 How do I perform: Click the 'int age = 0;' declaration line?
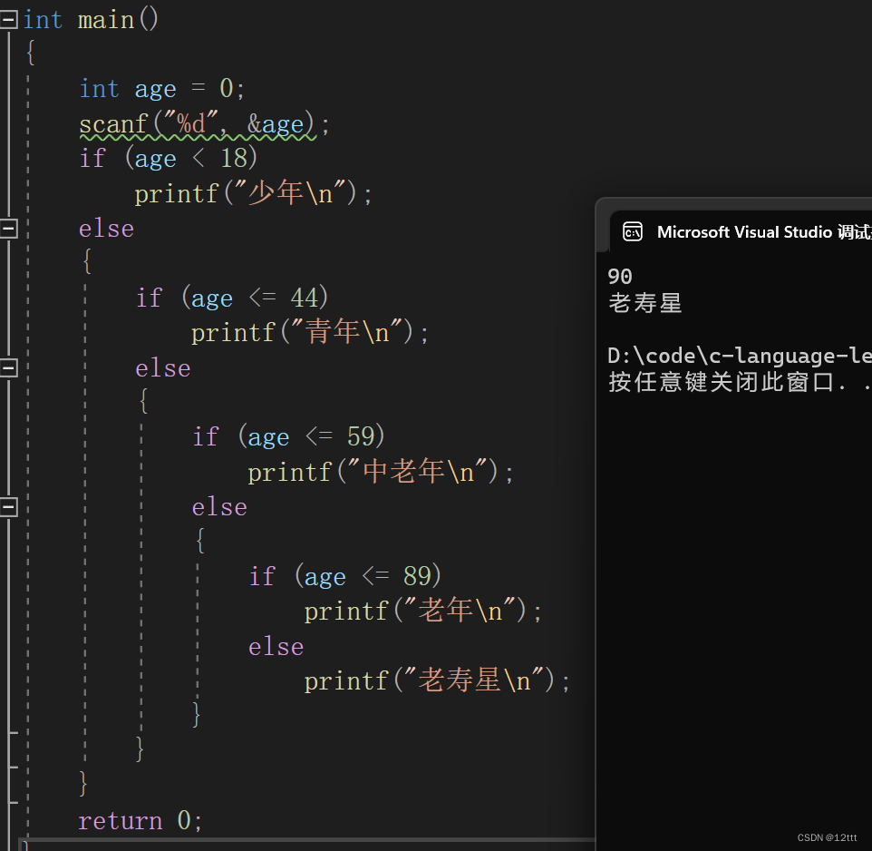tap(162, 89)
